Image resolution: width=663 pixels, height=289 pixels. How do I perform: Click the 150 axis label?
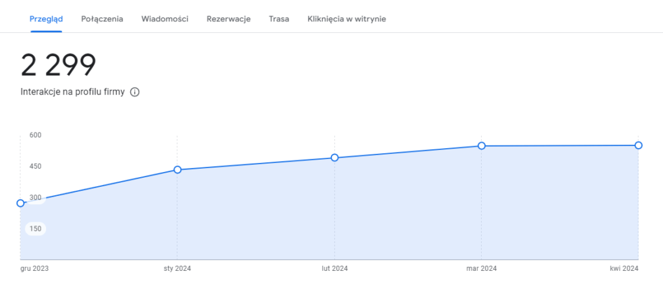point(35,229)
